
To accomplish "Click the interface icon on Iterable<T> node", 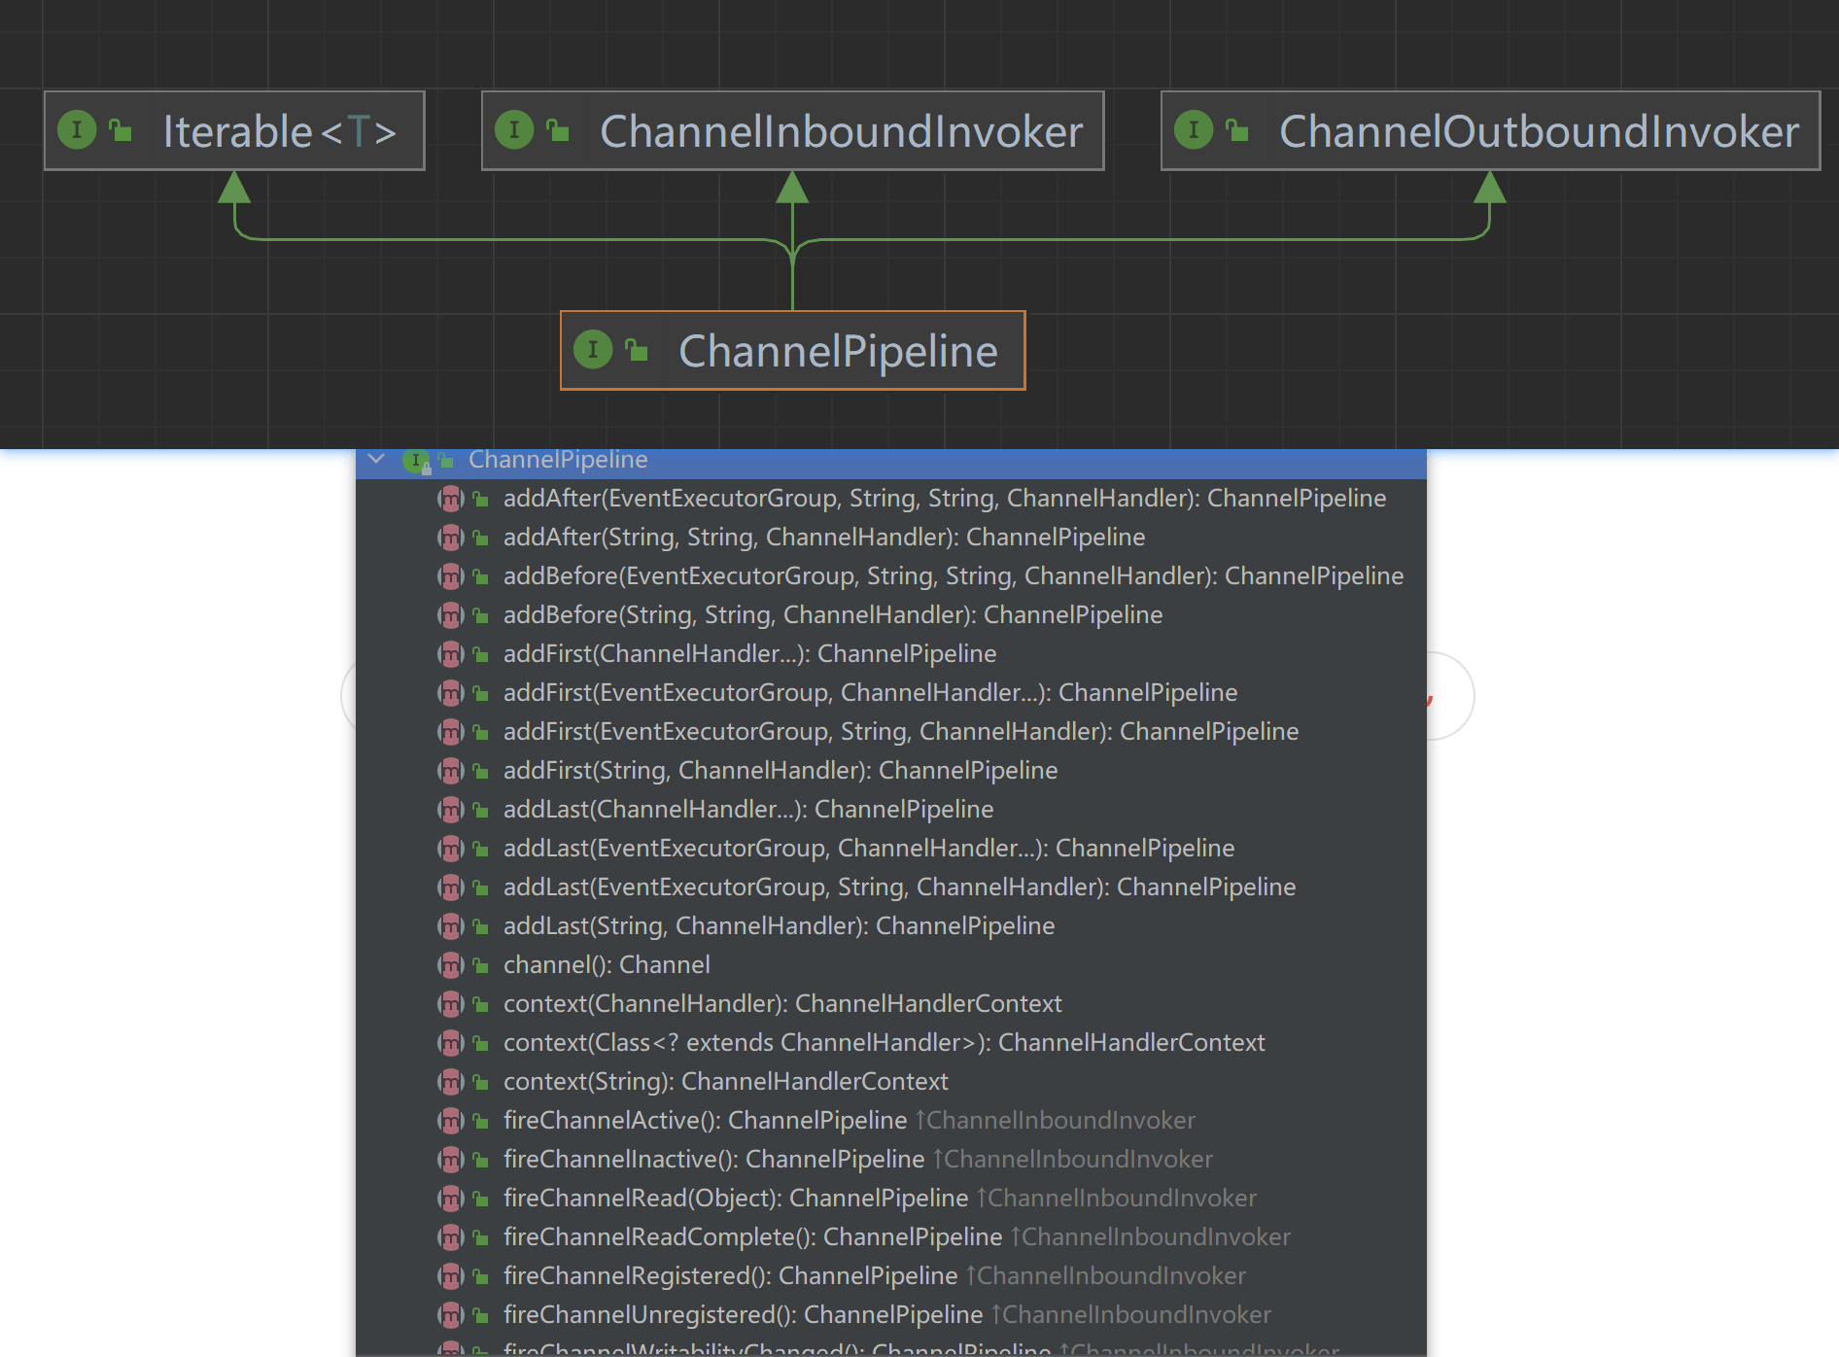I will click(x=77, y=130).
